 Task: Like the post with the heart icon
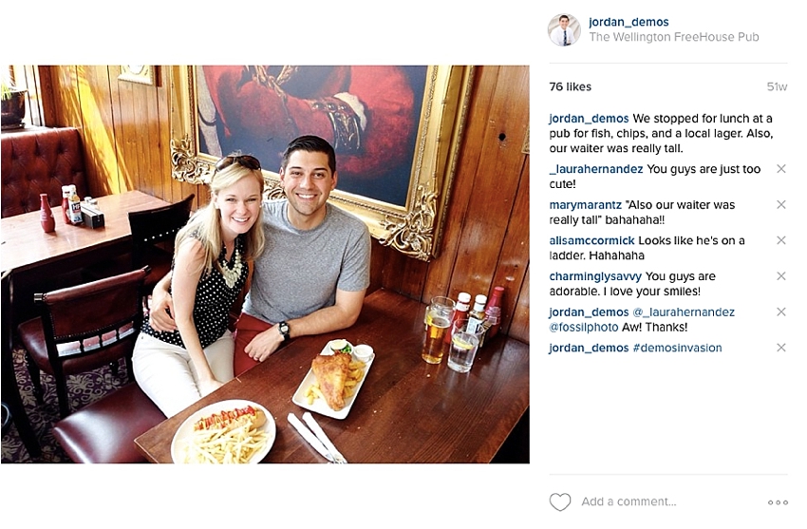[560, 501]
